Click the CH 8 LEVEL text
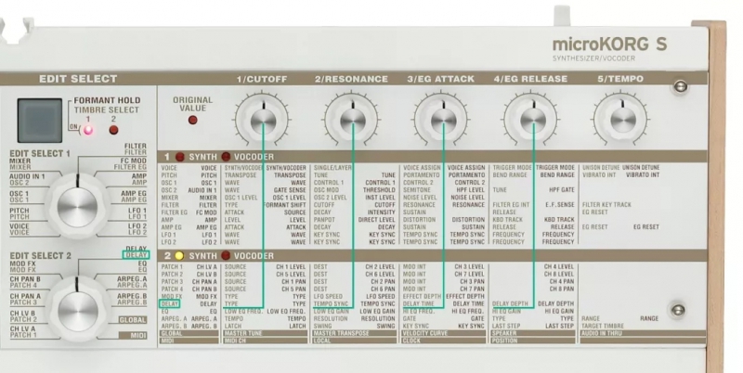The height and width of the screenshot is (373, 743). (x=559, y=274)
